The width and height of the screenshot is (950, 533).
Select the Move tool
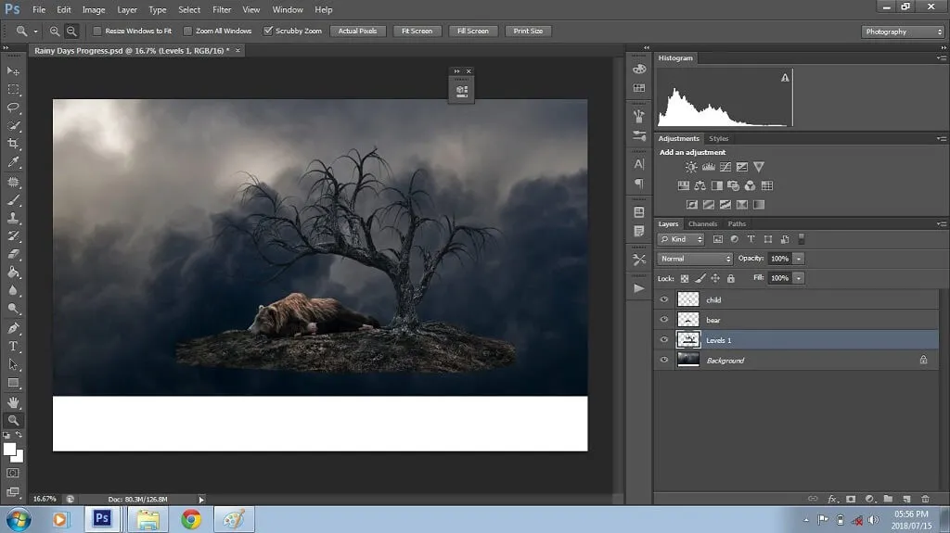point(13,71)
